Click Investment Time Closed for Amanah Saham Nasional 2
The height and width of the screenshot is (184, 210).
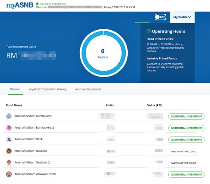tap(183, 163)
